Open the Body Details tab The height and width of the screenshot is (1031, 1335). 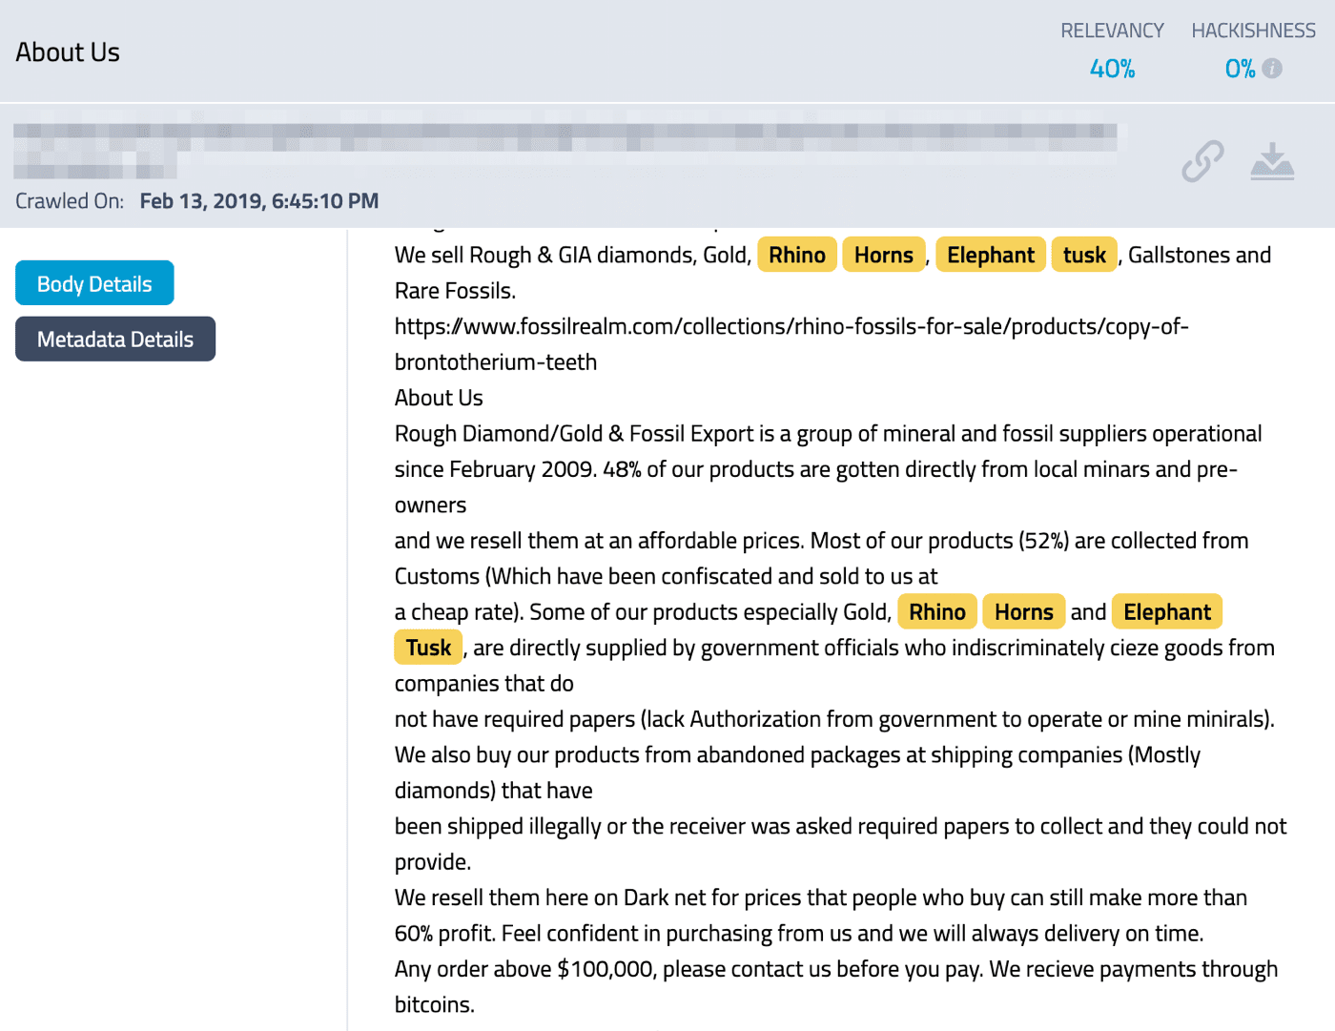point(94,283)
